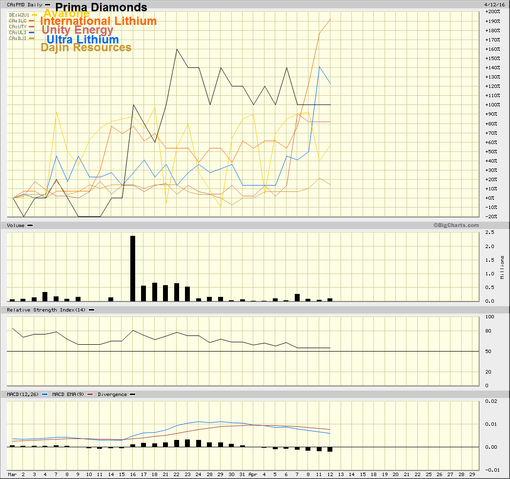Click the Volume legend marker

tap(30, 226)
